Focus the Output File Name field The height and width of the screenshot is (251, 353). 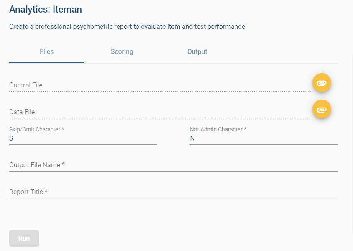(x=173, y=165)
